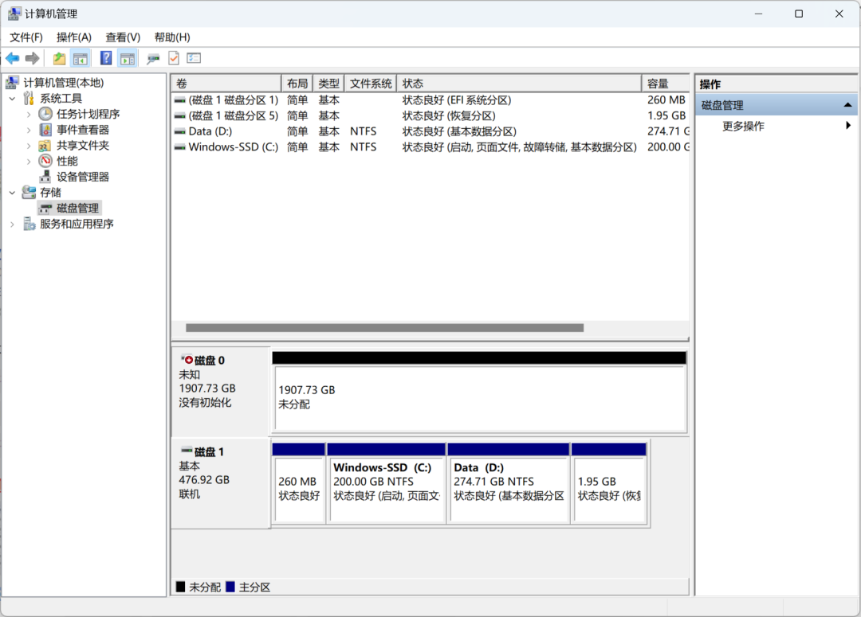Image resolution: width=861 pixels, height=617 pixels.
Task: Open the 文件(F) menu
Action: (26, 37)
